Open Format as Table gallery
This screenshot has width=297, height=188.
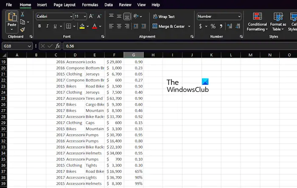[278, 22]
